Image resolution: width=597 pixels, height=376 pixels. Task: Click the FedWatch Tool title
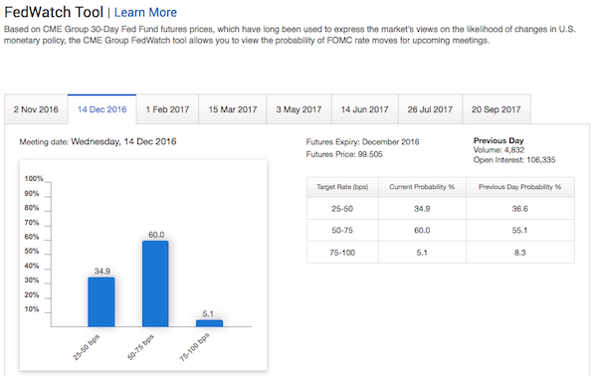[54, 12]
